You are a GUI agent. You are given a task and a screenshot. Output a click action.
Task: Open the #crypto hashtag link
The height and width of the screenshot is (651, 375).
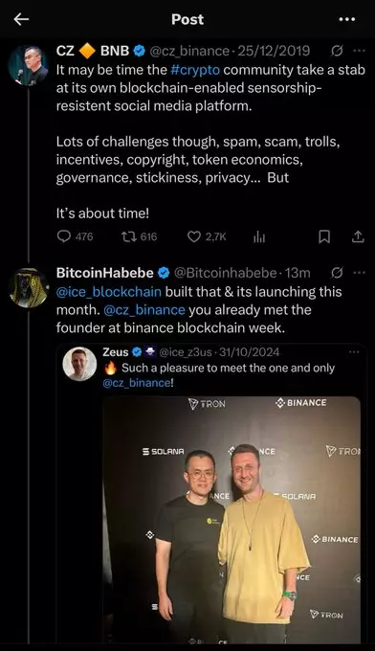tap(195, 70)
